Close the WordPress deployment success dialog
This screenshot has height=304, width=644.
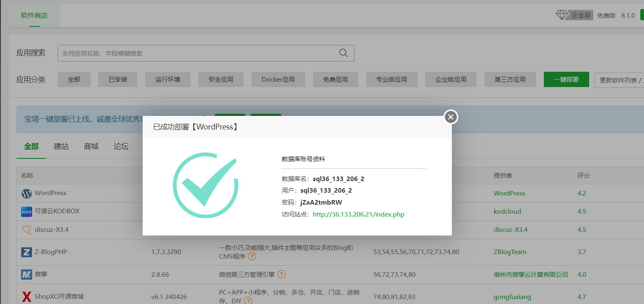451,117
